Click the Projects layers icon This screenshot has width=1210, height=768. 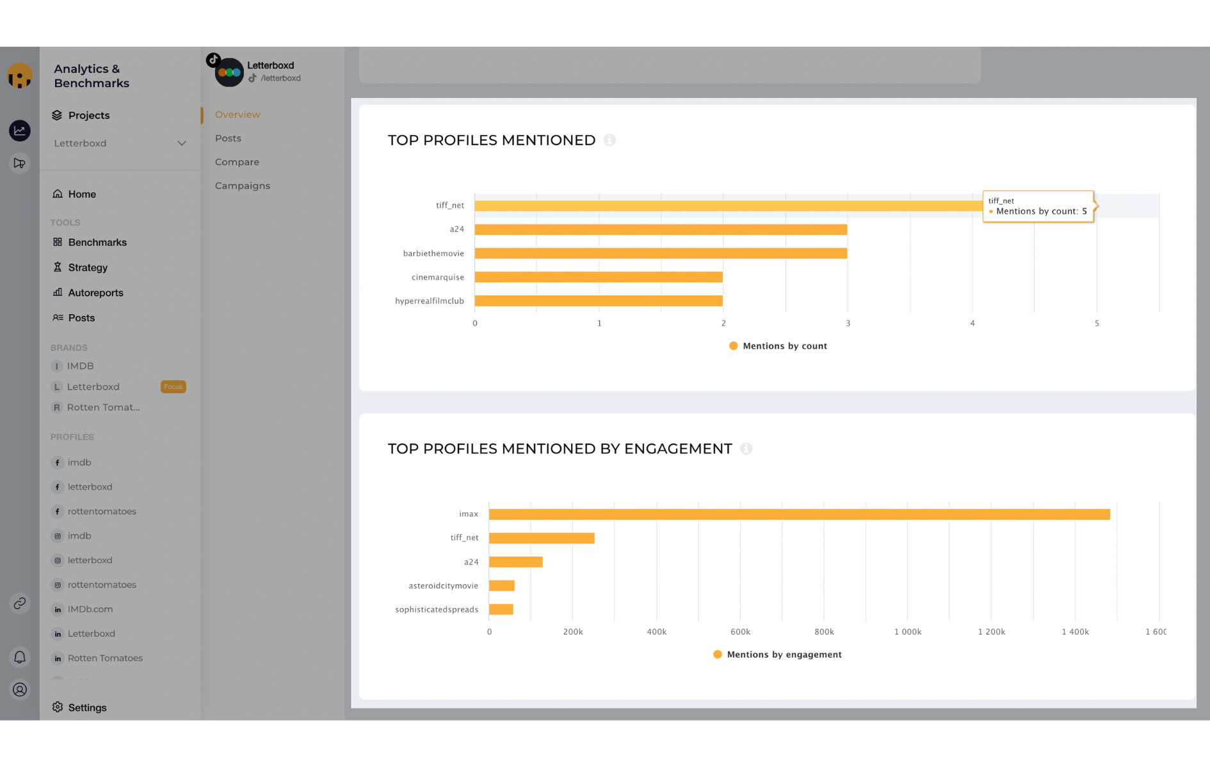(57, 115)
